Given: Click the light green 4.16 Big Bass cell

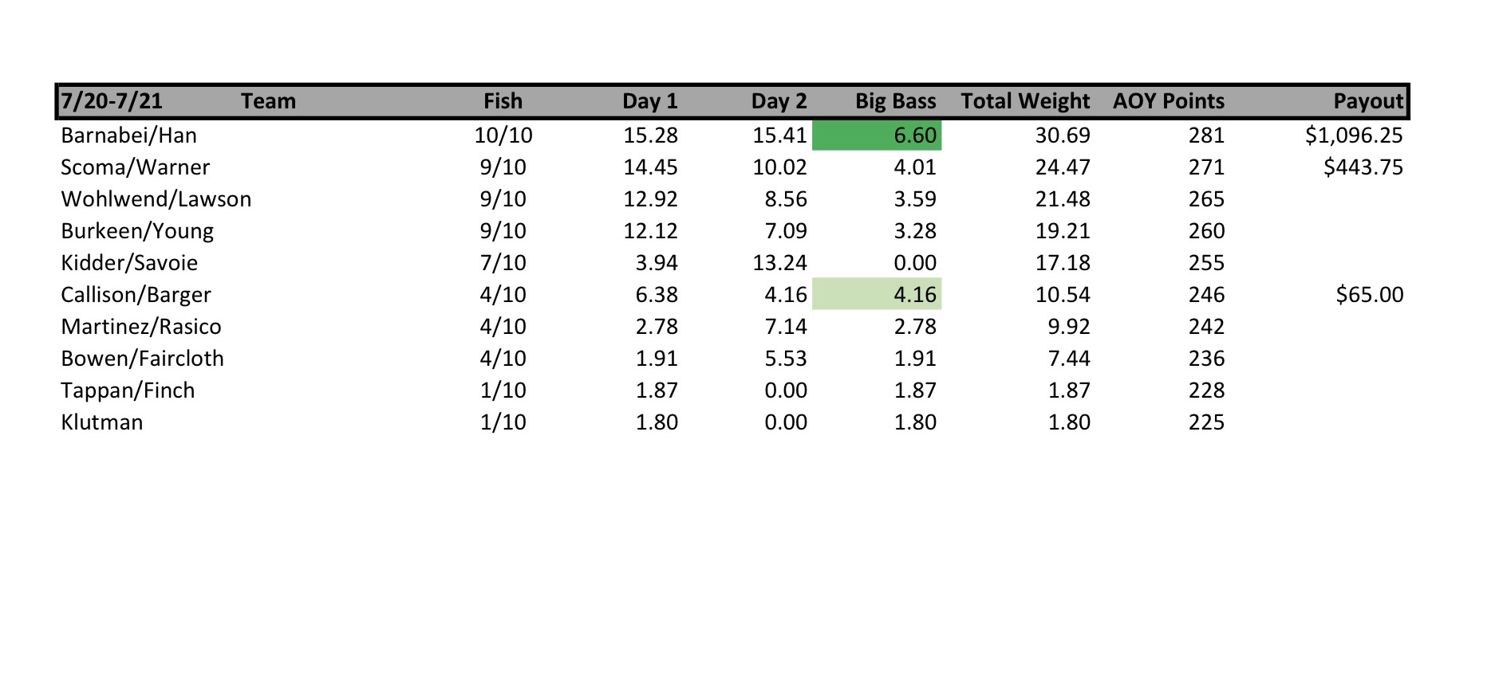Looking at the screenshot, I should tap(877, 295).
